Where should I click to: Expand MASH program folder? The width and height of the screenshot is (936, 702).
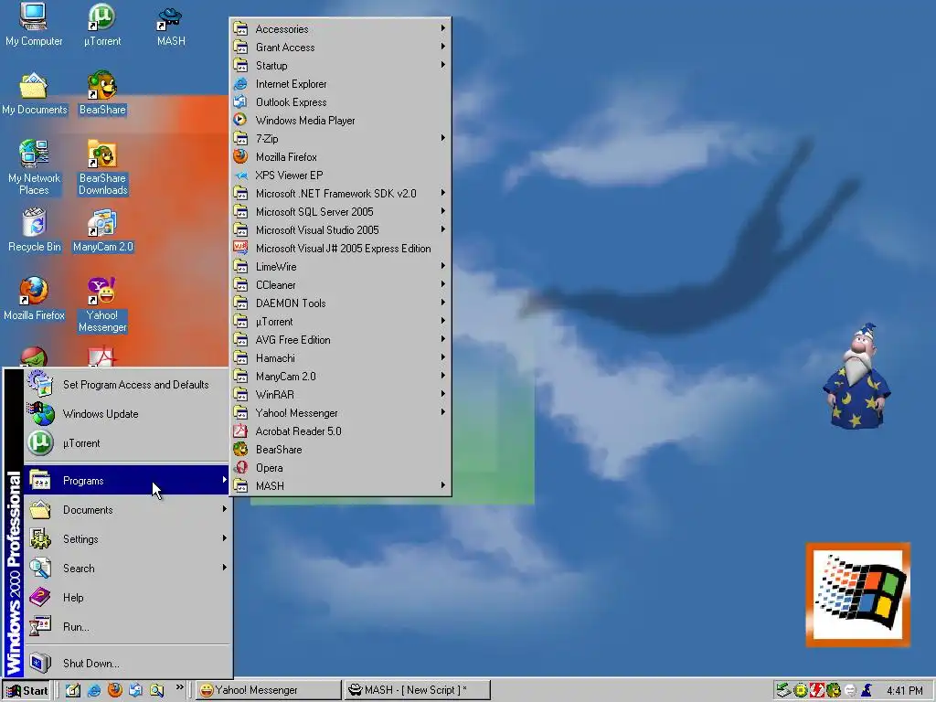pyautogui.click(x=340, y=486)
